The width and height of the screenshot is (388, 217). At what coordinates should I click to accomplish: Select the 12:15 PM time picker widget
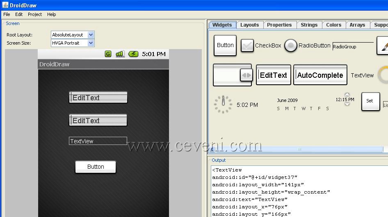pos(345,99)
